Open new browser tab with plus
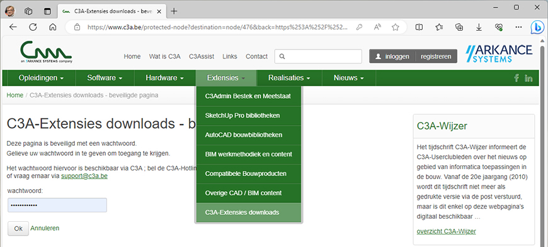548x247 pixels. coord(174,11)
